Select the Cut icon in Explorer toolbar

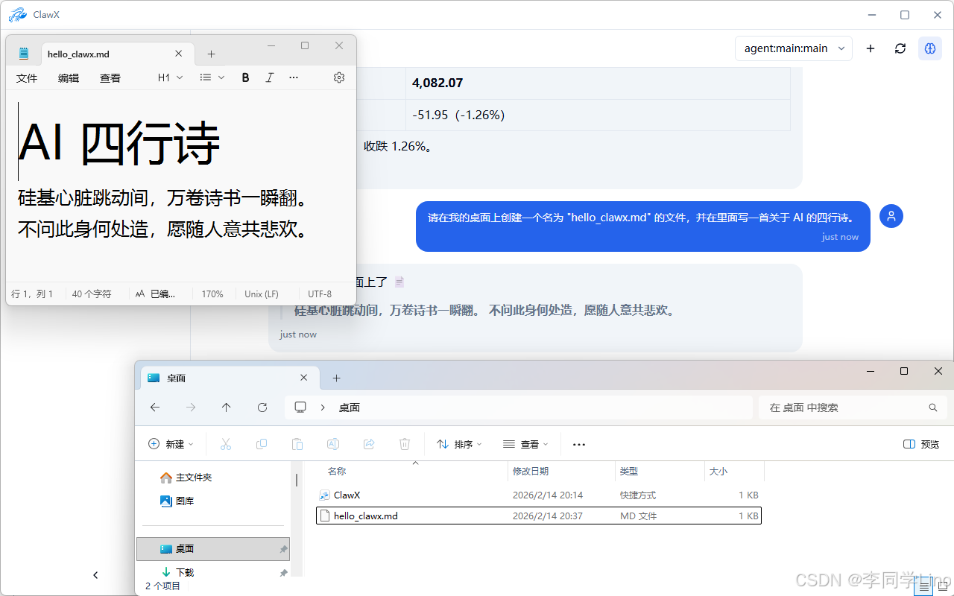pos(226,443)
